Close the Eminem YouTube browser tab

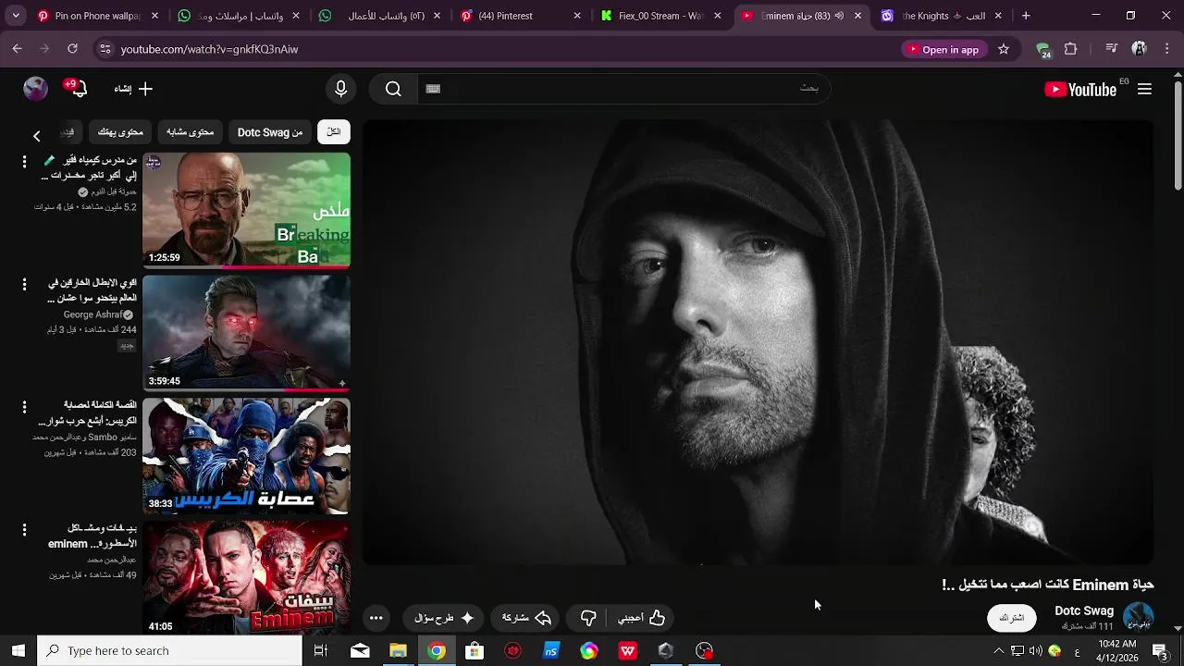pos(857,16)
